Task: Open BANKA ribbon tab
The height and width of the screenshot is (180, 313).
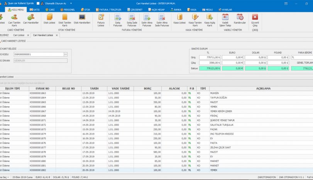Action: [176, 10]
